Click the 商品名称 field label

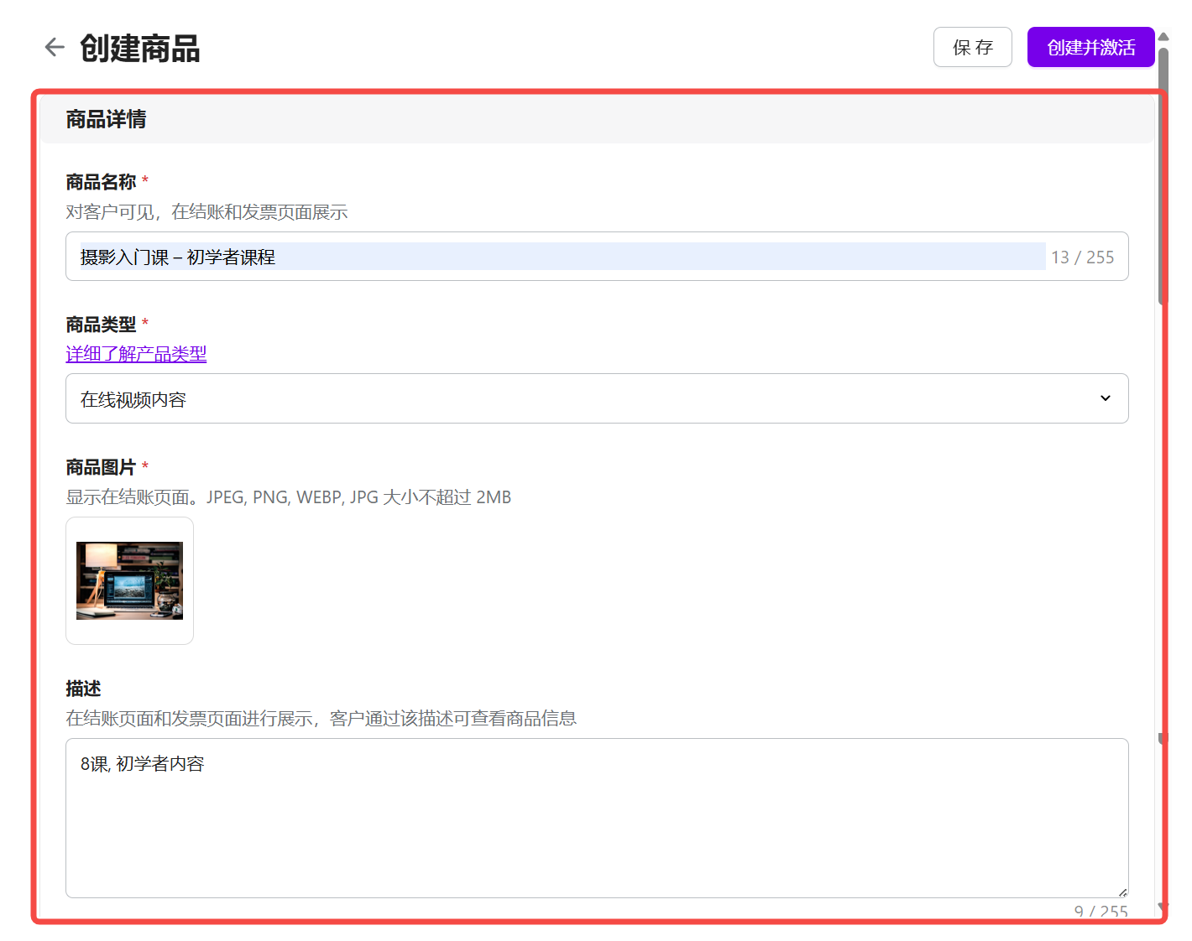point(101,182)
